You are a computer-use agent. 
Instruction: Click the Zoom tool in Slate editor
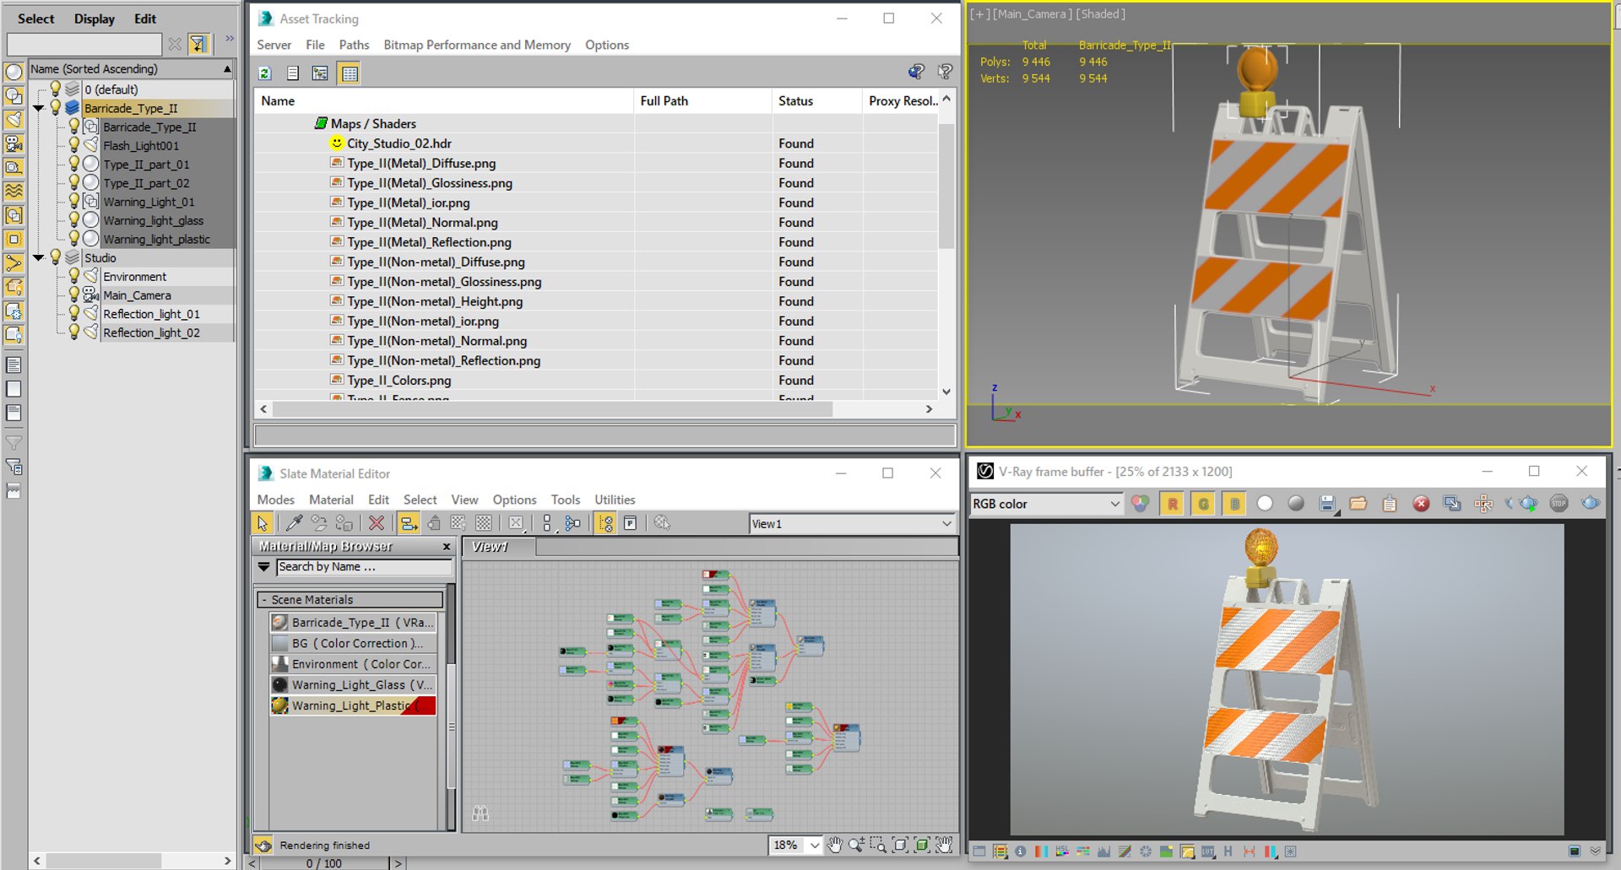click(856, 845)
